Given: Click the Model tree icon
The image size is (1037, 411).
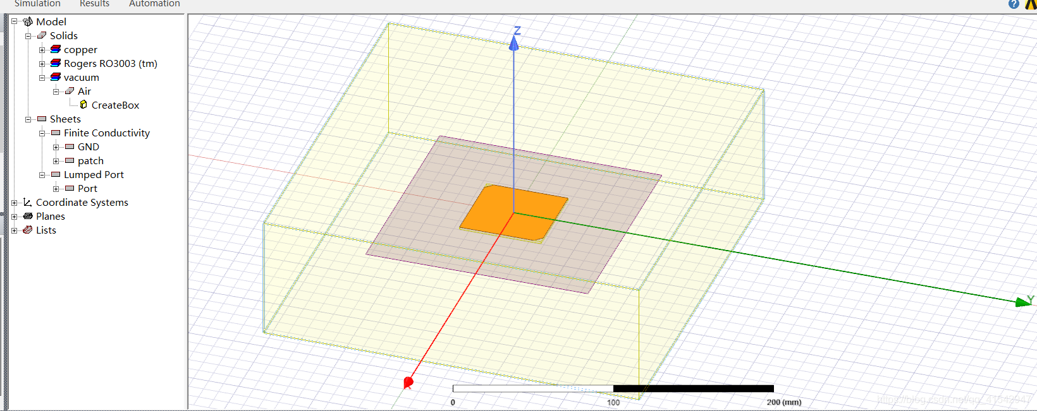Looking at the screenshot, I should (28, 21).
